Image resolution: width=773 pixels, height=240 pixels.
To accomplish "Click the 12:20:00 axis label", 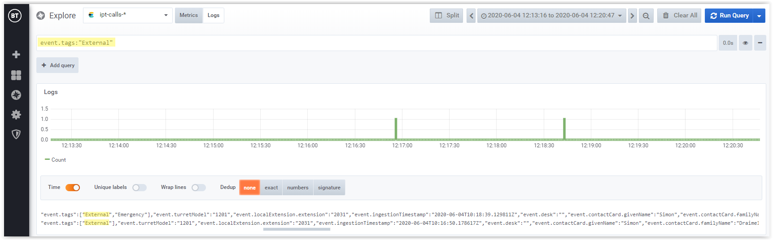I will [685, 146].
